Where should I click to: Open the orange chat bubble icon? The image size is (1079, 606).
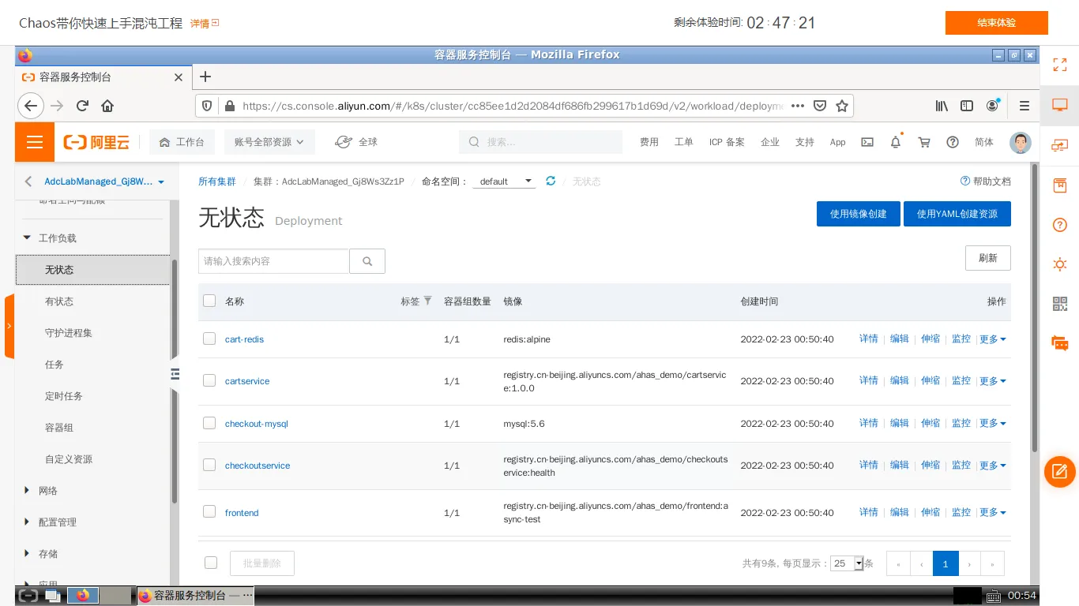click(1060, 343)
